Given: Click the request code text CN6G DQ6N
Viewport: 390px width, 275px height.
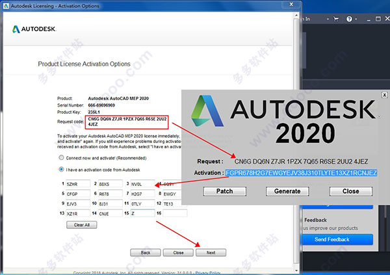Looking at the screenshot, I should tap(127, 122).
